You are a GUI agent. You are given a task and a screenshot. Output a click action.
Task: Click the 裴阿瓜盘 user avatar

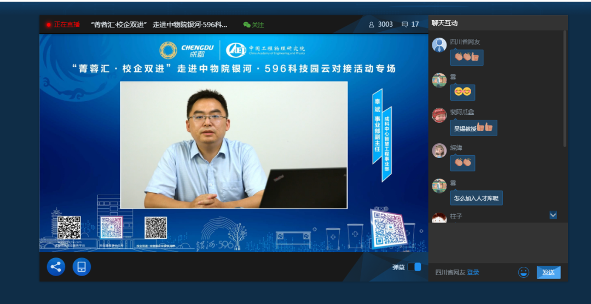click(x=439, y=115)
